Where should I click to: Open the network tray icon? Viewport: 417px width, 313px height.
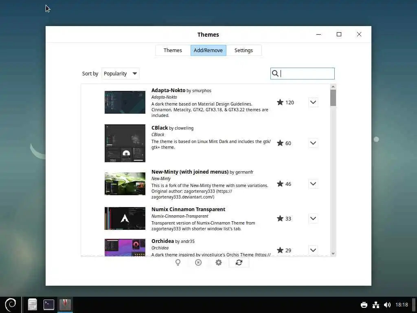[375, 305]
